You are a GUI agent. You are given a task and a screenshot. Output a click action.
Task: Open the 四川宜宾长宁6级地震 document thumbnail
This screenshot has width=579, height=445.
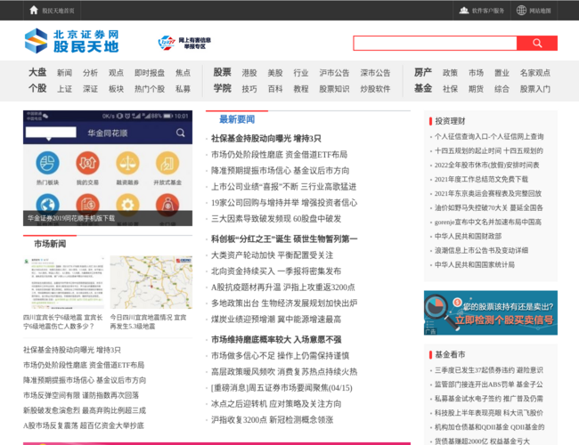point(63,282)
